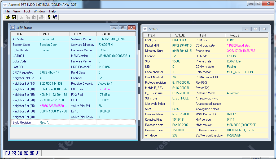
Task: Click the About question mark icon
Action: click(49, 17)
